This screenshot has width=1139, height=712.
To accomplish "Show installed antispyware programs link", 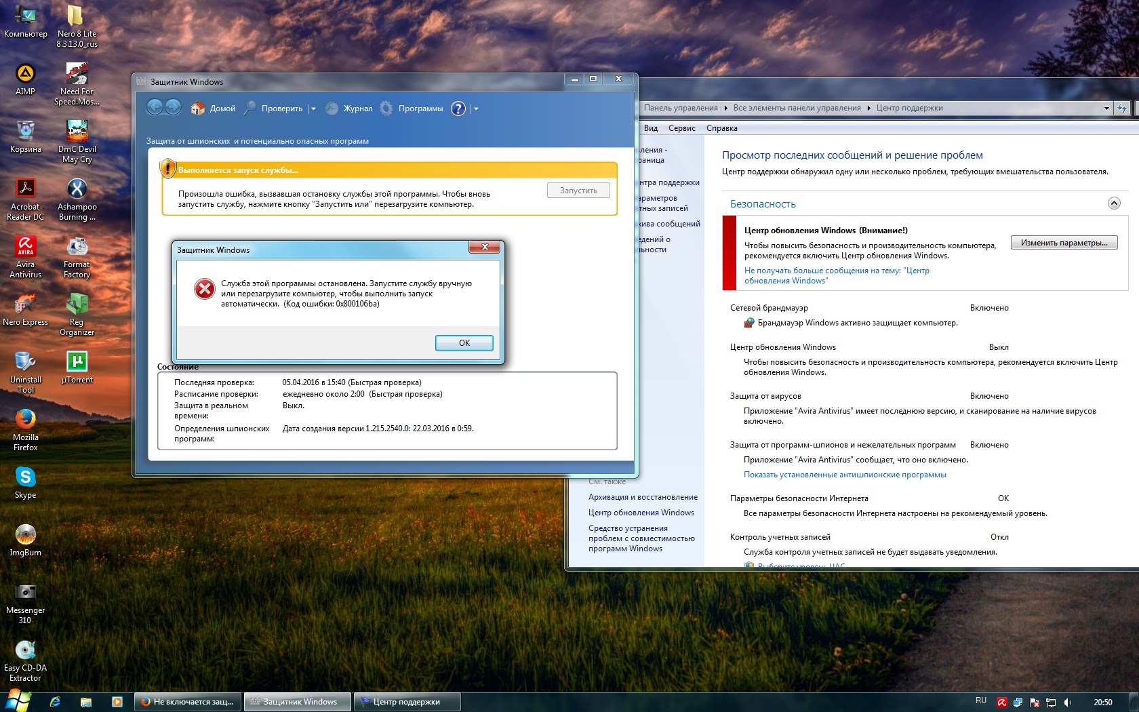I will tap(845, 475).
